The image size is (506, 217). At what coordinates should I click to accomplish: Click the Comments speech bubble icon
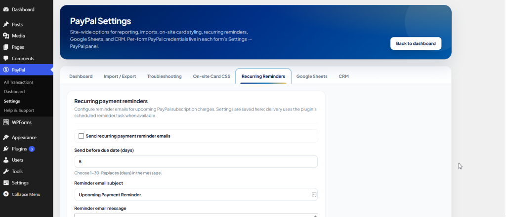pos(6,59)
